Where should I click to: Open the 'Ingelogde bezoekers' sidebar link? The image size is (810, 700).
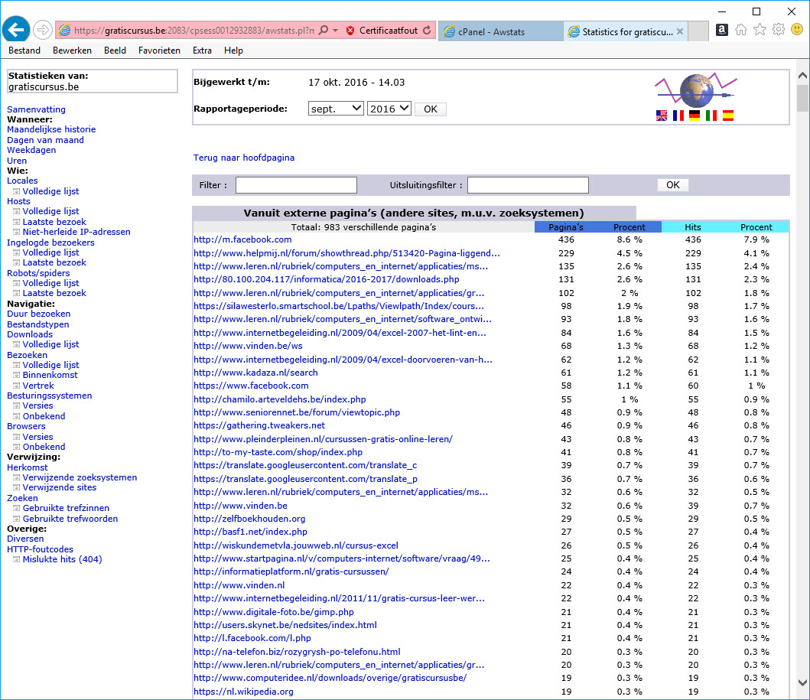pyautogui.click(x=50, y=243)
